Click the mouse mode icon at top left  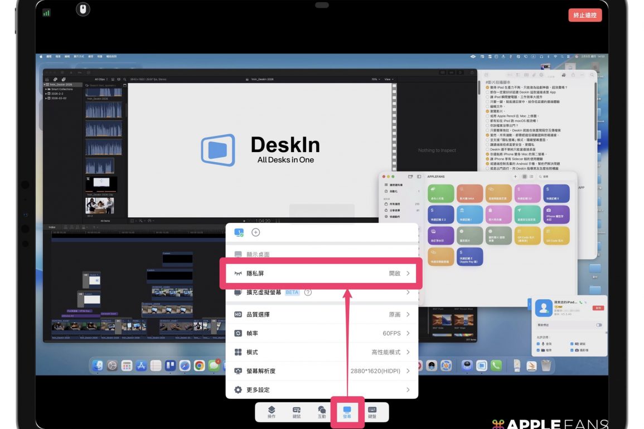(x=83, y=9)
